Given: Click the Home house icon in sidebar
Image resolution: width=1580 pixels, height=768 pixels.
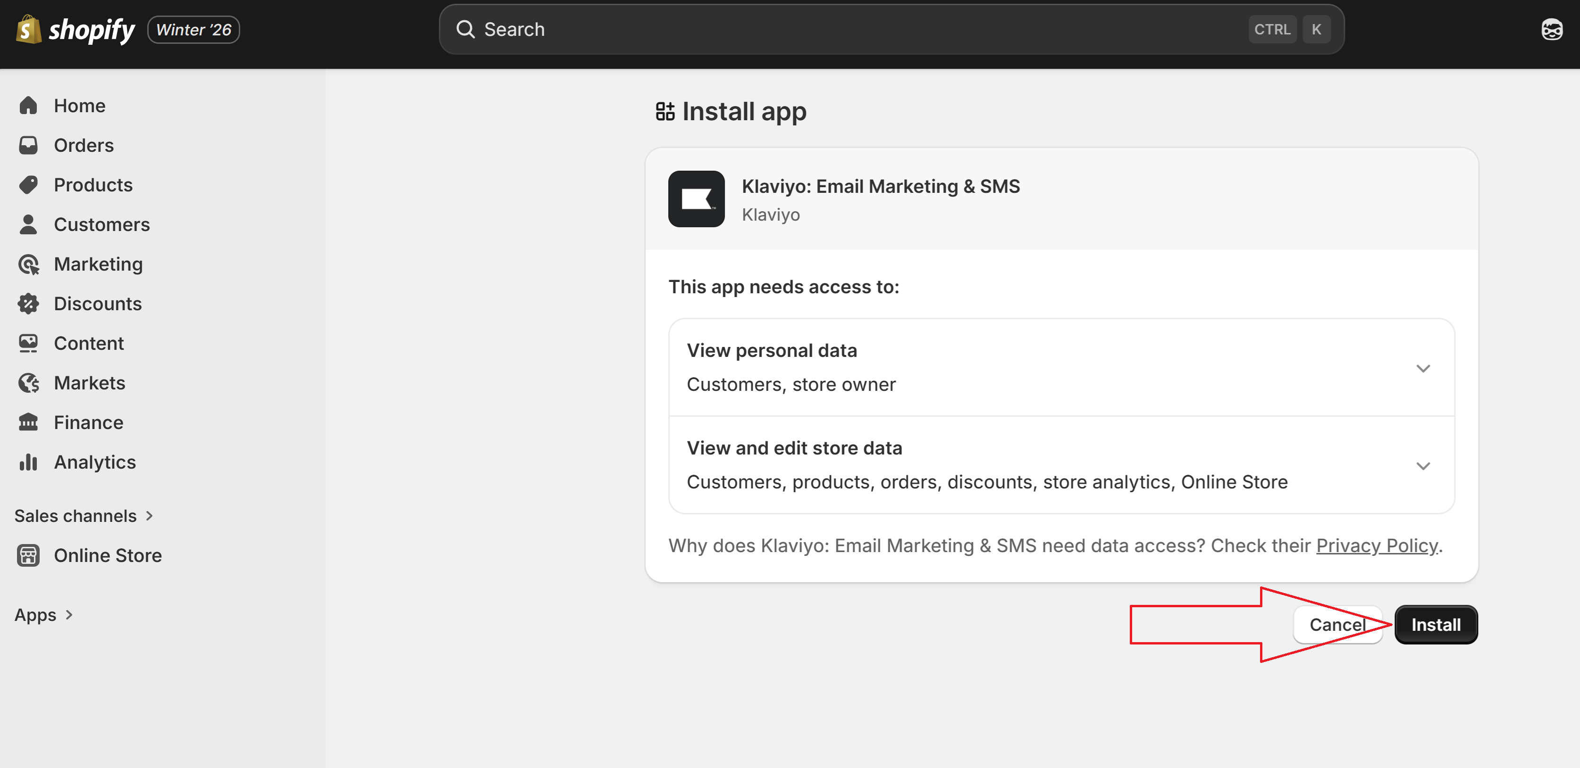Looking at the screenshot, I should tap(28, 106).
